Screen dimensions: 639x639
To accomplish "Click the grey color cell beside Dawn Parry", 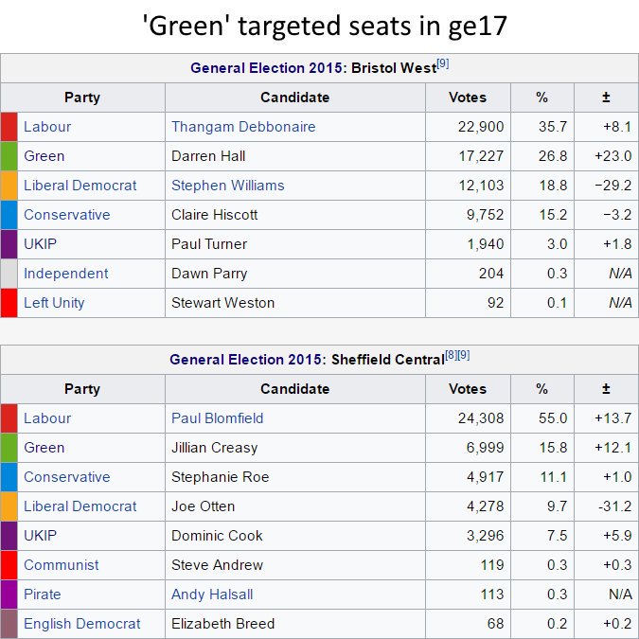I will tap(9, 274).
